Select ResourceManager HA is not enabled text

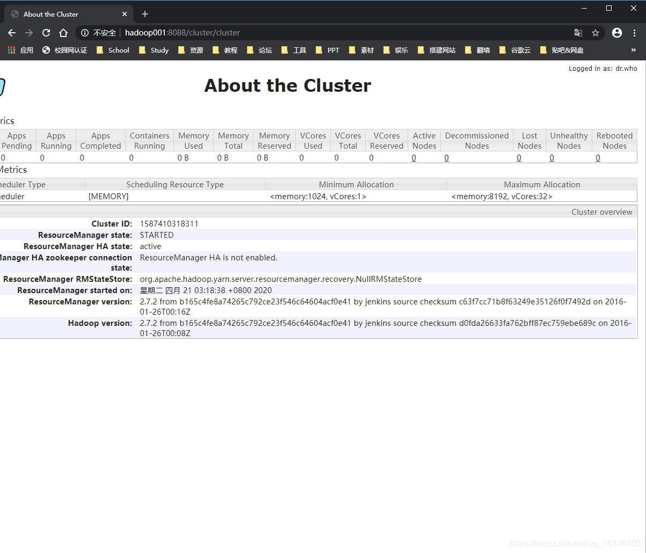208,257
